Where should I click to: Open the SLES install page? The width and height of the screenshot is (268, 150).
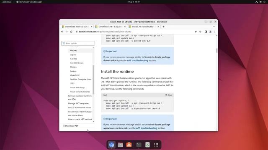pyautogui.click(x=72, y=83)
